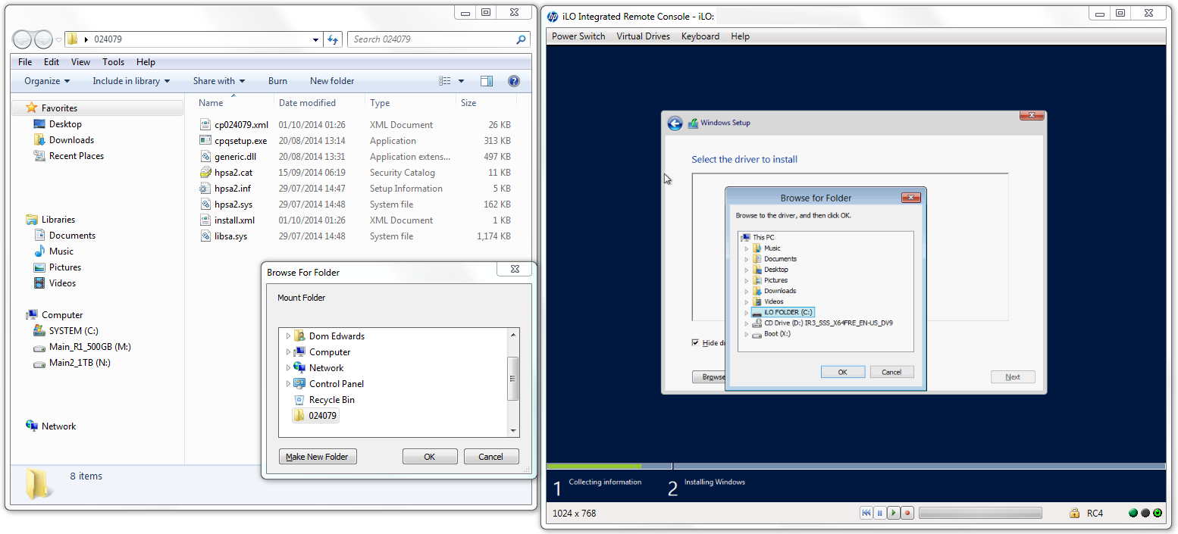Open the Organize dropdown
The width and height of the screenshot is (1178, 534).
(x=47, y=81)
